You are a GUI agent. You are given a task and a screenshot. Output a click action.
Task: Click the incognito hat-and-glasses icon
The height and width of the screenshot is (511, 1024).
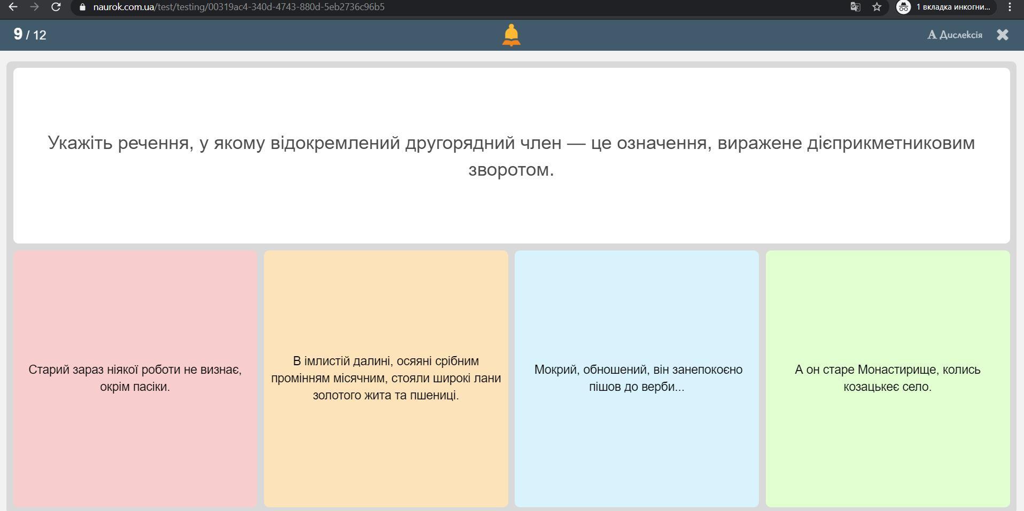coord(903,7)
